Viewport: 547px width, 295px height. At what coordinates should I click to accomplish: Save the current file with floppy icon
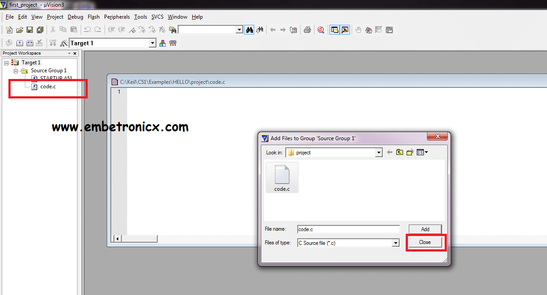30,30
